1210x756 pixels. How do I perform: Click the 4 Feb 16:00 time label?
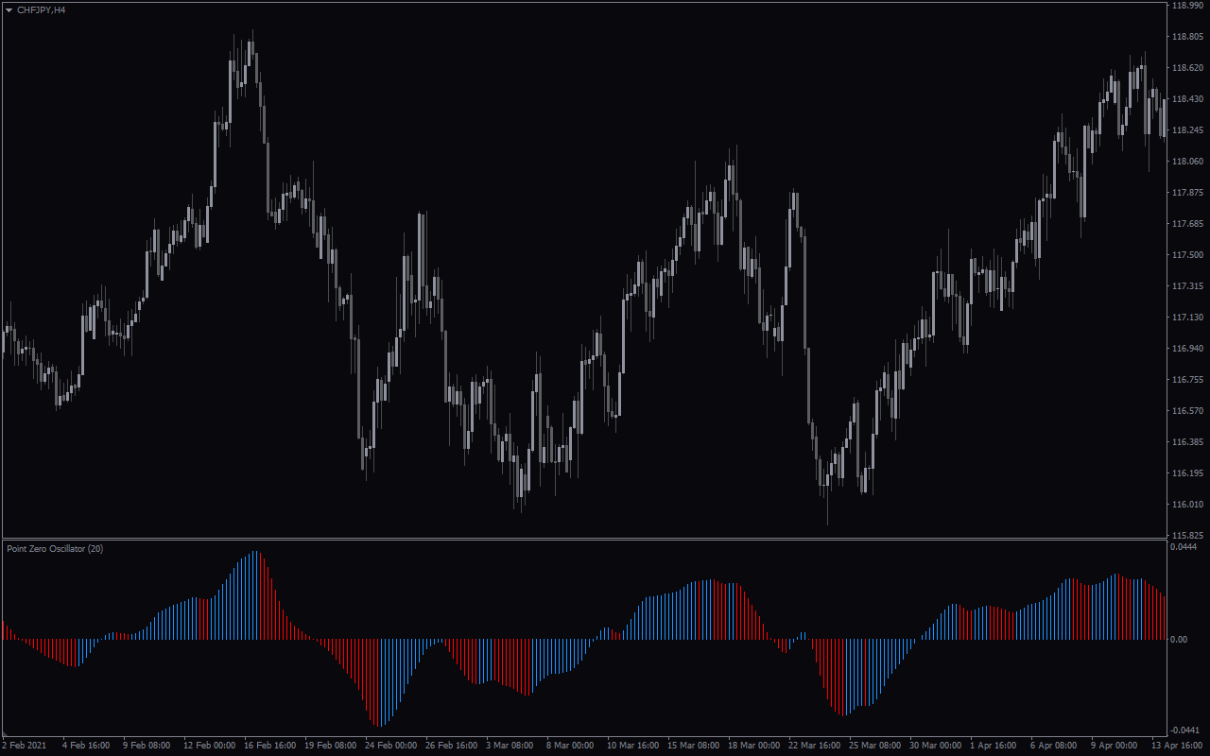86,746
